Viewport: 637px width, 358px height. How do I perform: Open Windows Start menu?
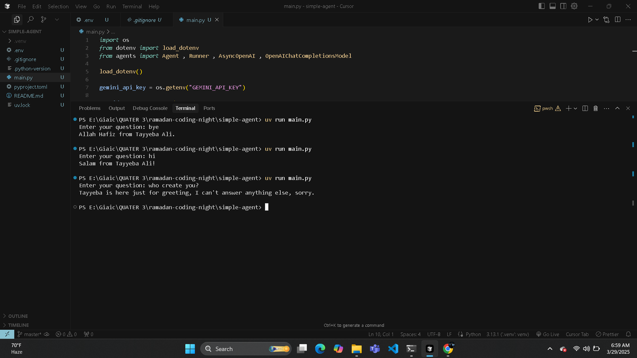(x=190, y=349)
